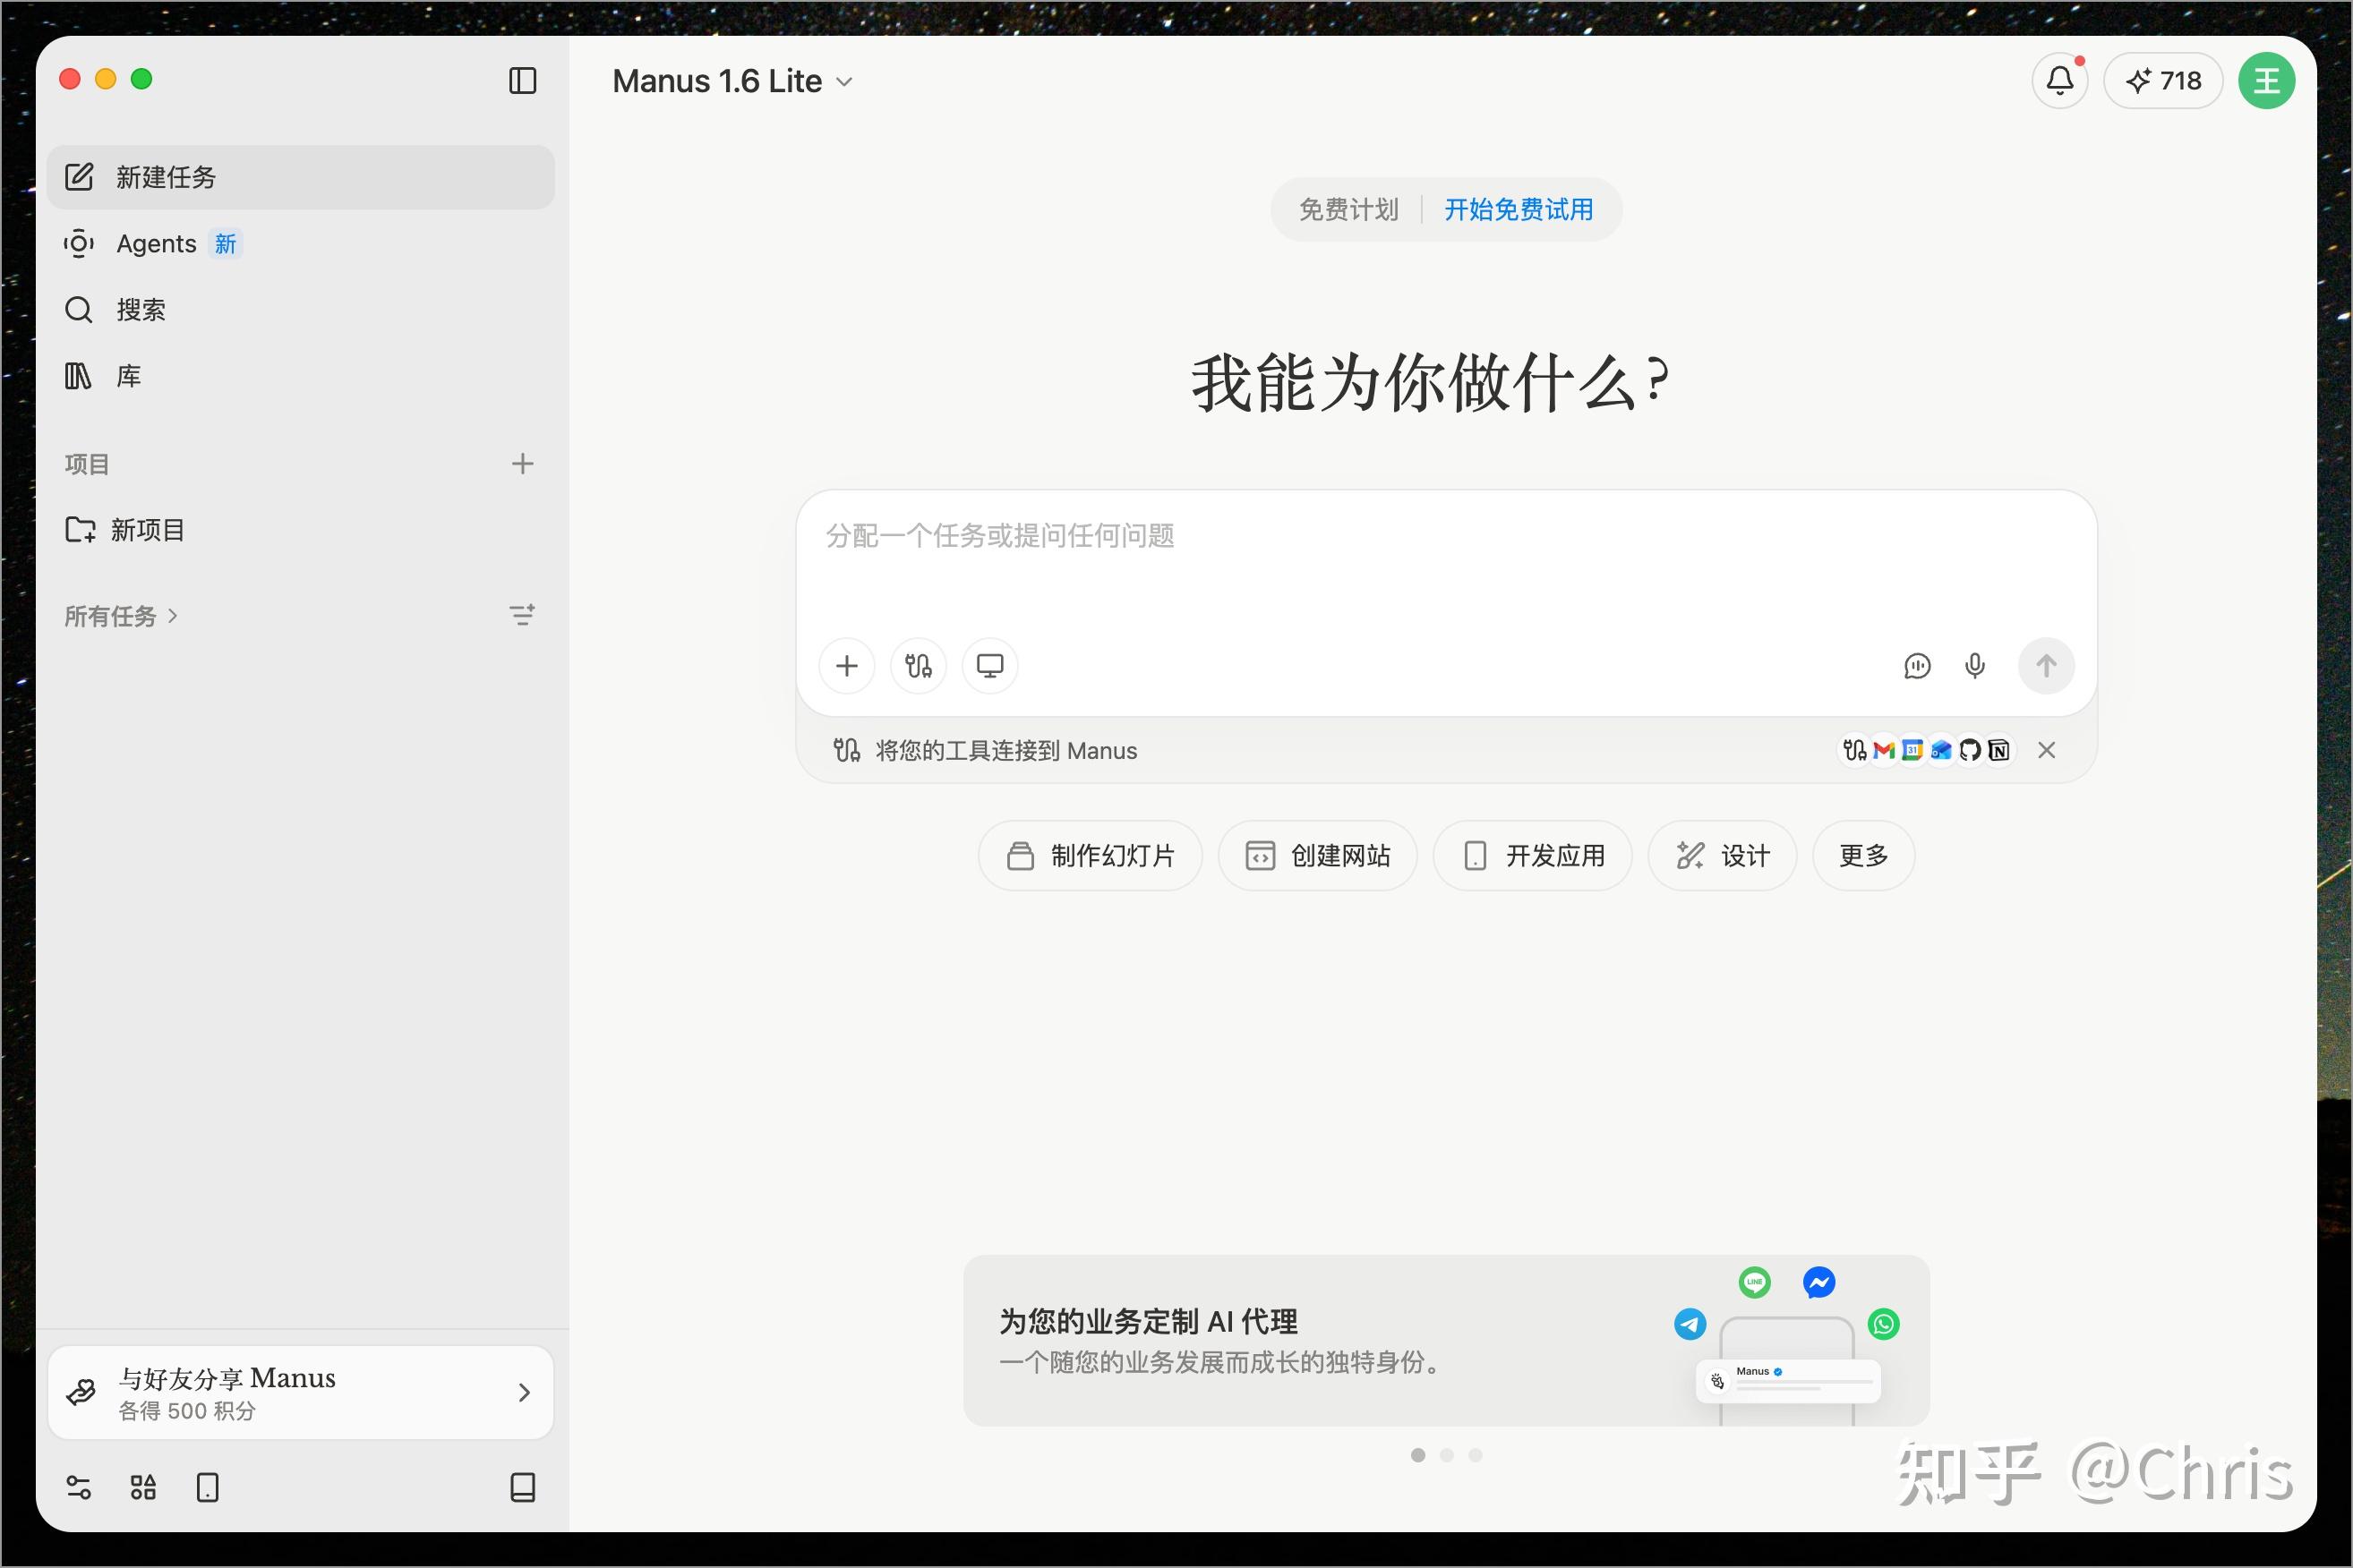This screenshot has height=1568, width=2353.
Task: Open 与好友分享 Manus share card
Action: pos(300,1392)
